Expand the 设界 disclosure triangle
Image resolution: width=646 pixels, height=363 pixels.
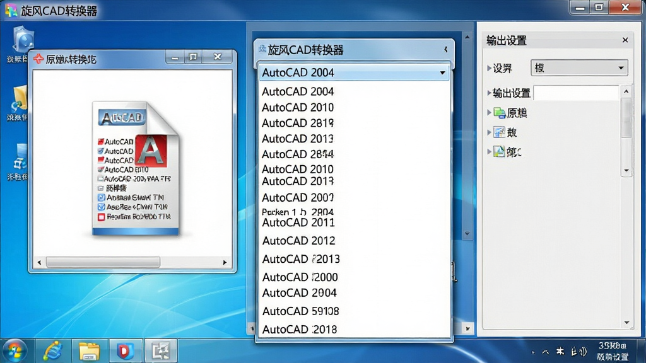(489, 68)
